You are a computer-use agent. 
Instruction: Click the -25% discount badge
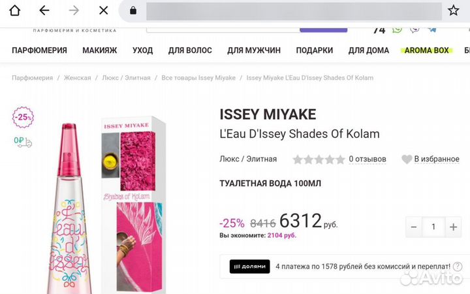point(23,118)
